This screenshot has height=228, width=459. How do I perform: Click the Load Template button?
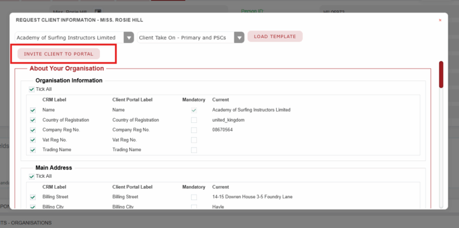[x=275, y=36]
